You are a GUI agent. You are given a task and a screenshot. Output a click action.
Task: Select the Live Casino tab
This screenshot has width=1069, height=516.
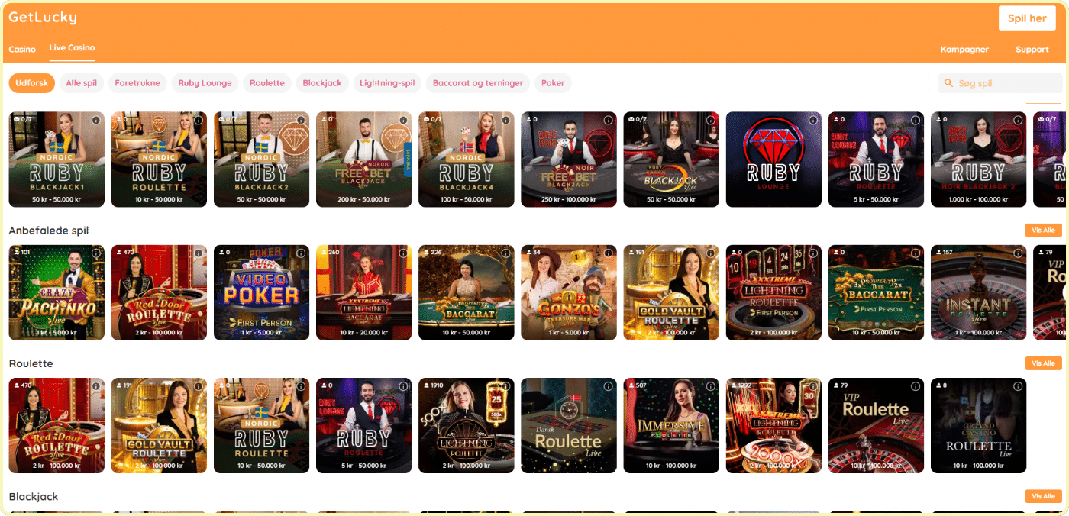tap(72, 47)
